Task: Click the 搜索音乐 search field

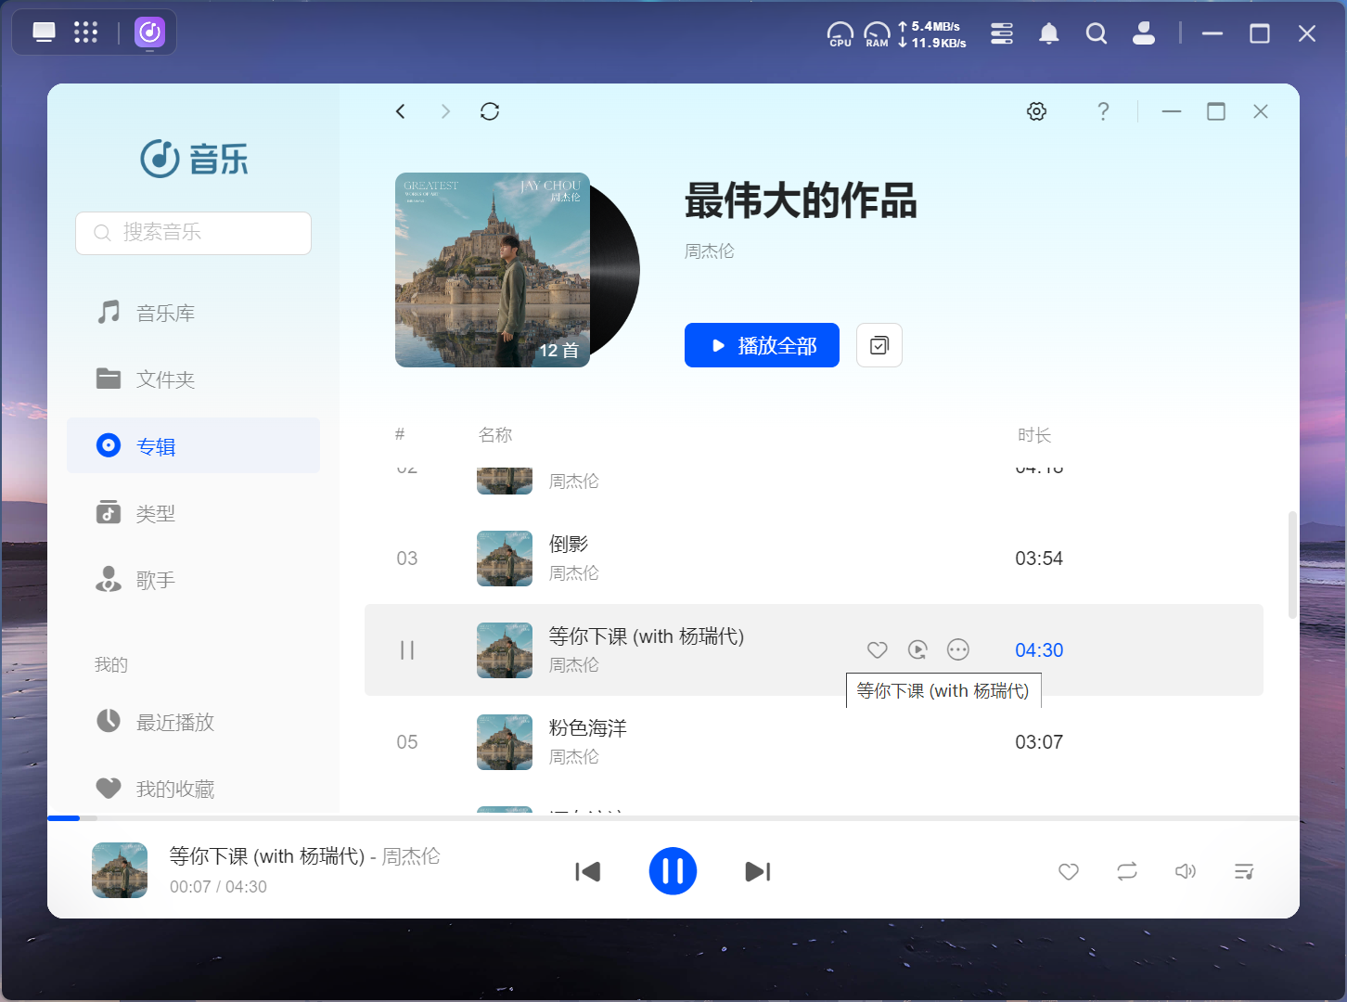Action: (193, 233)
